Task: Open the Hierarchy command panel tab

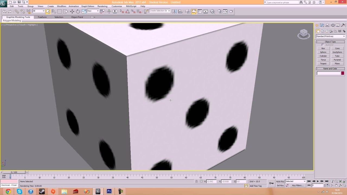Action: pyautogui.click(x=327, y=25)
